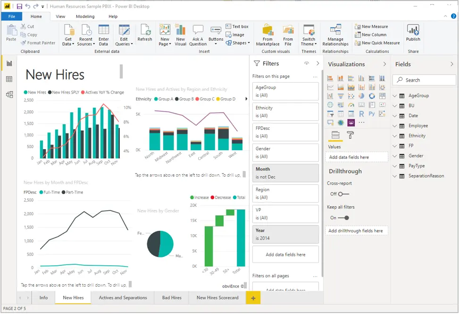This screenshot has height=314, width=460.
Task: Open the Year is 2014 filter card
Action: 285,234
